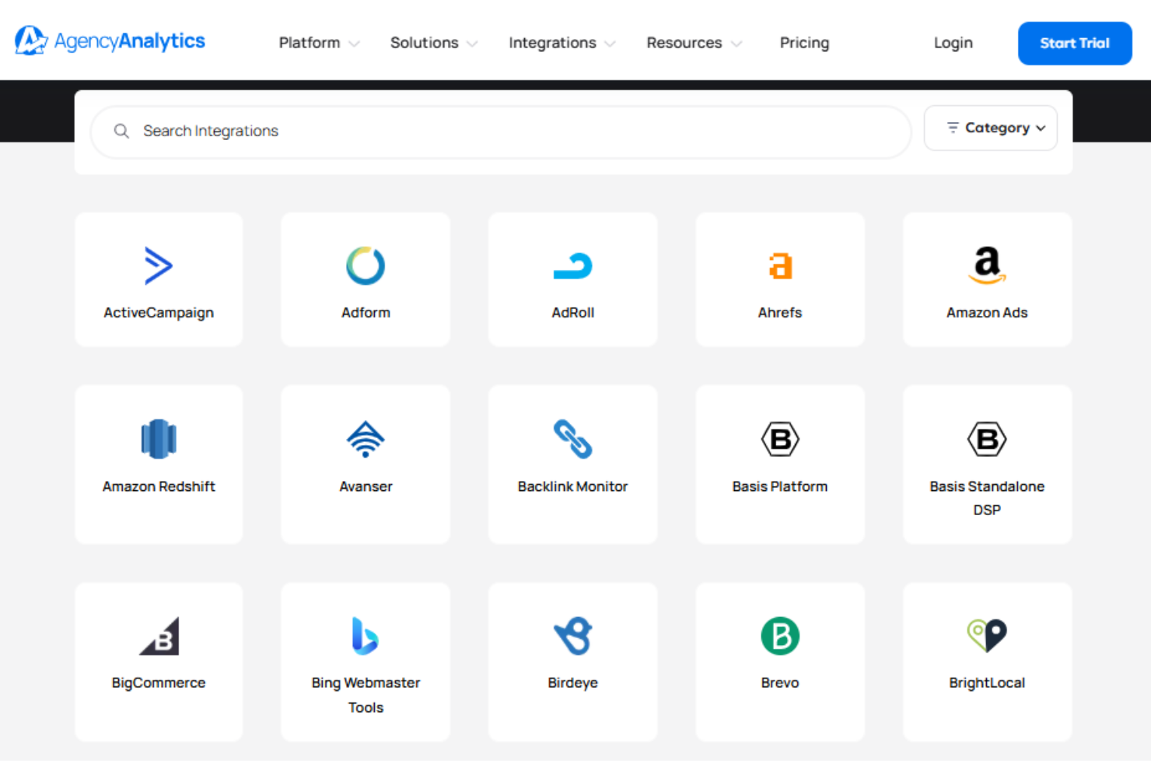Click the Avanser signal logo icon
The height and width of the screenshot is (768, 1151).
366,439
